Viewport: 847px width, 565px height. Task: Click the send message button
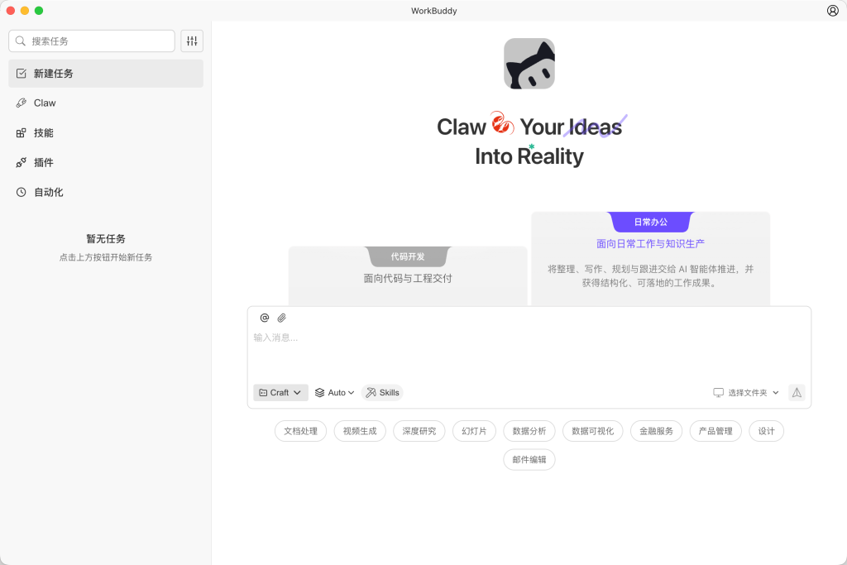pyautogui.click(x=797, y=393)
